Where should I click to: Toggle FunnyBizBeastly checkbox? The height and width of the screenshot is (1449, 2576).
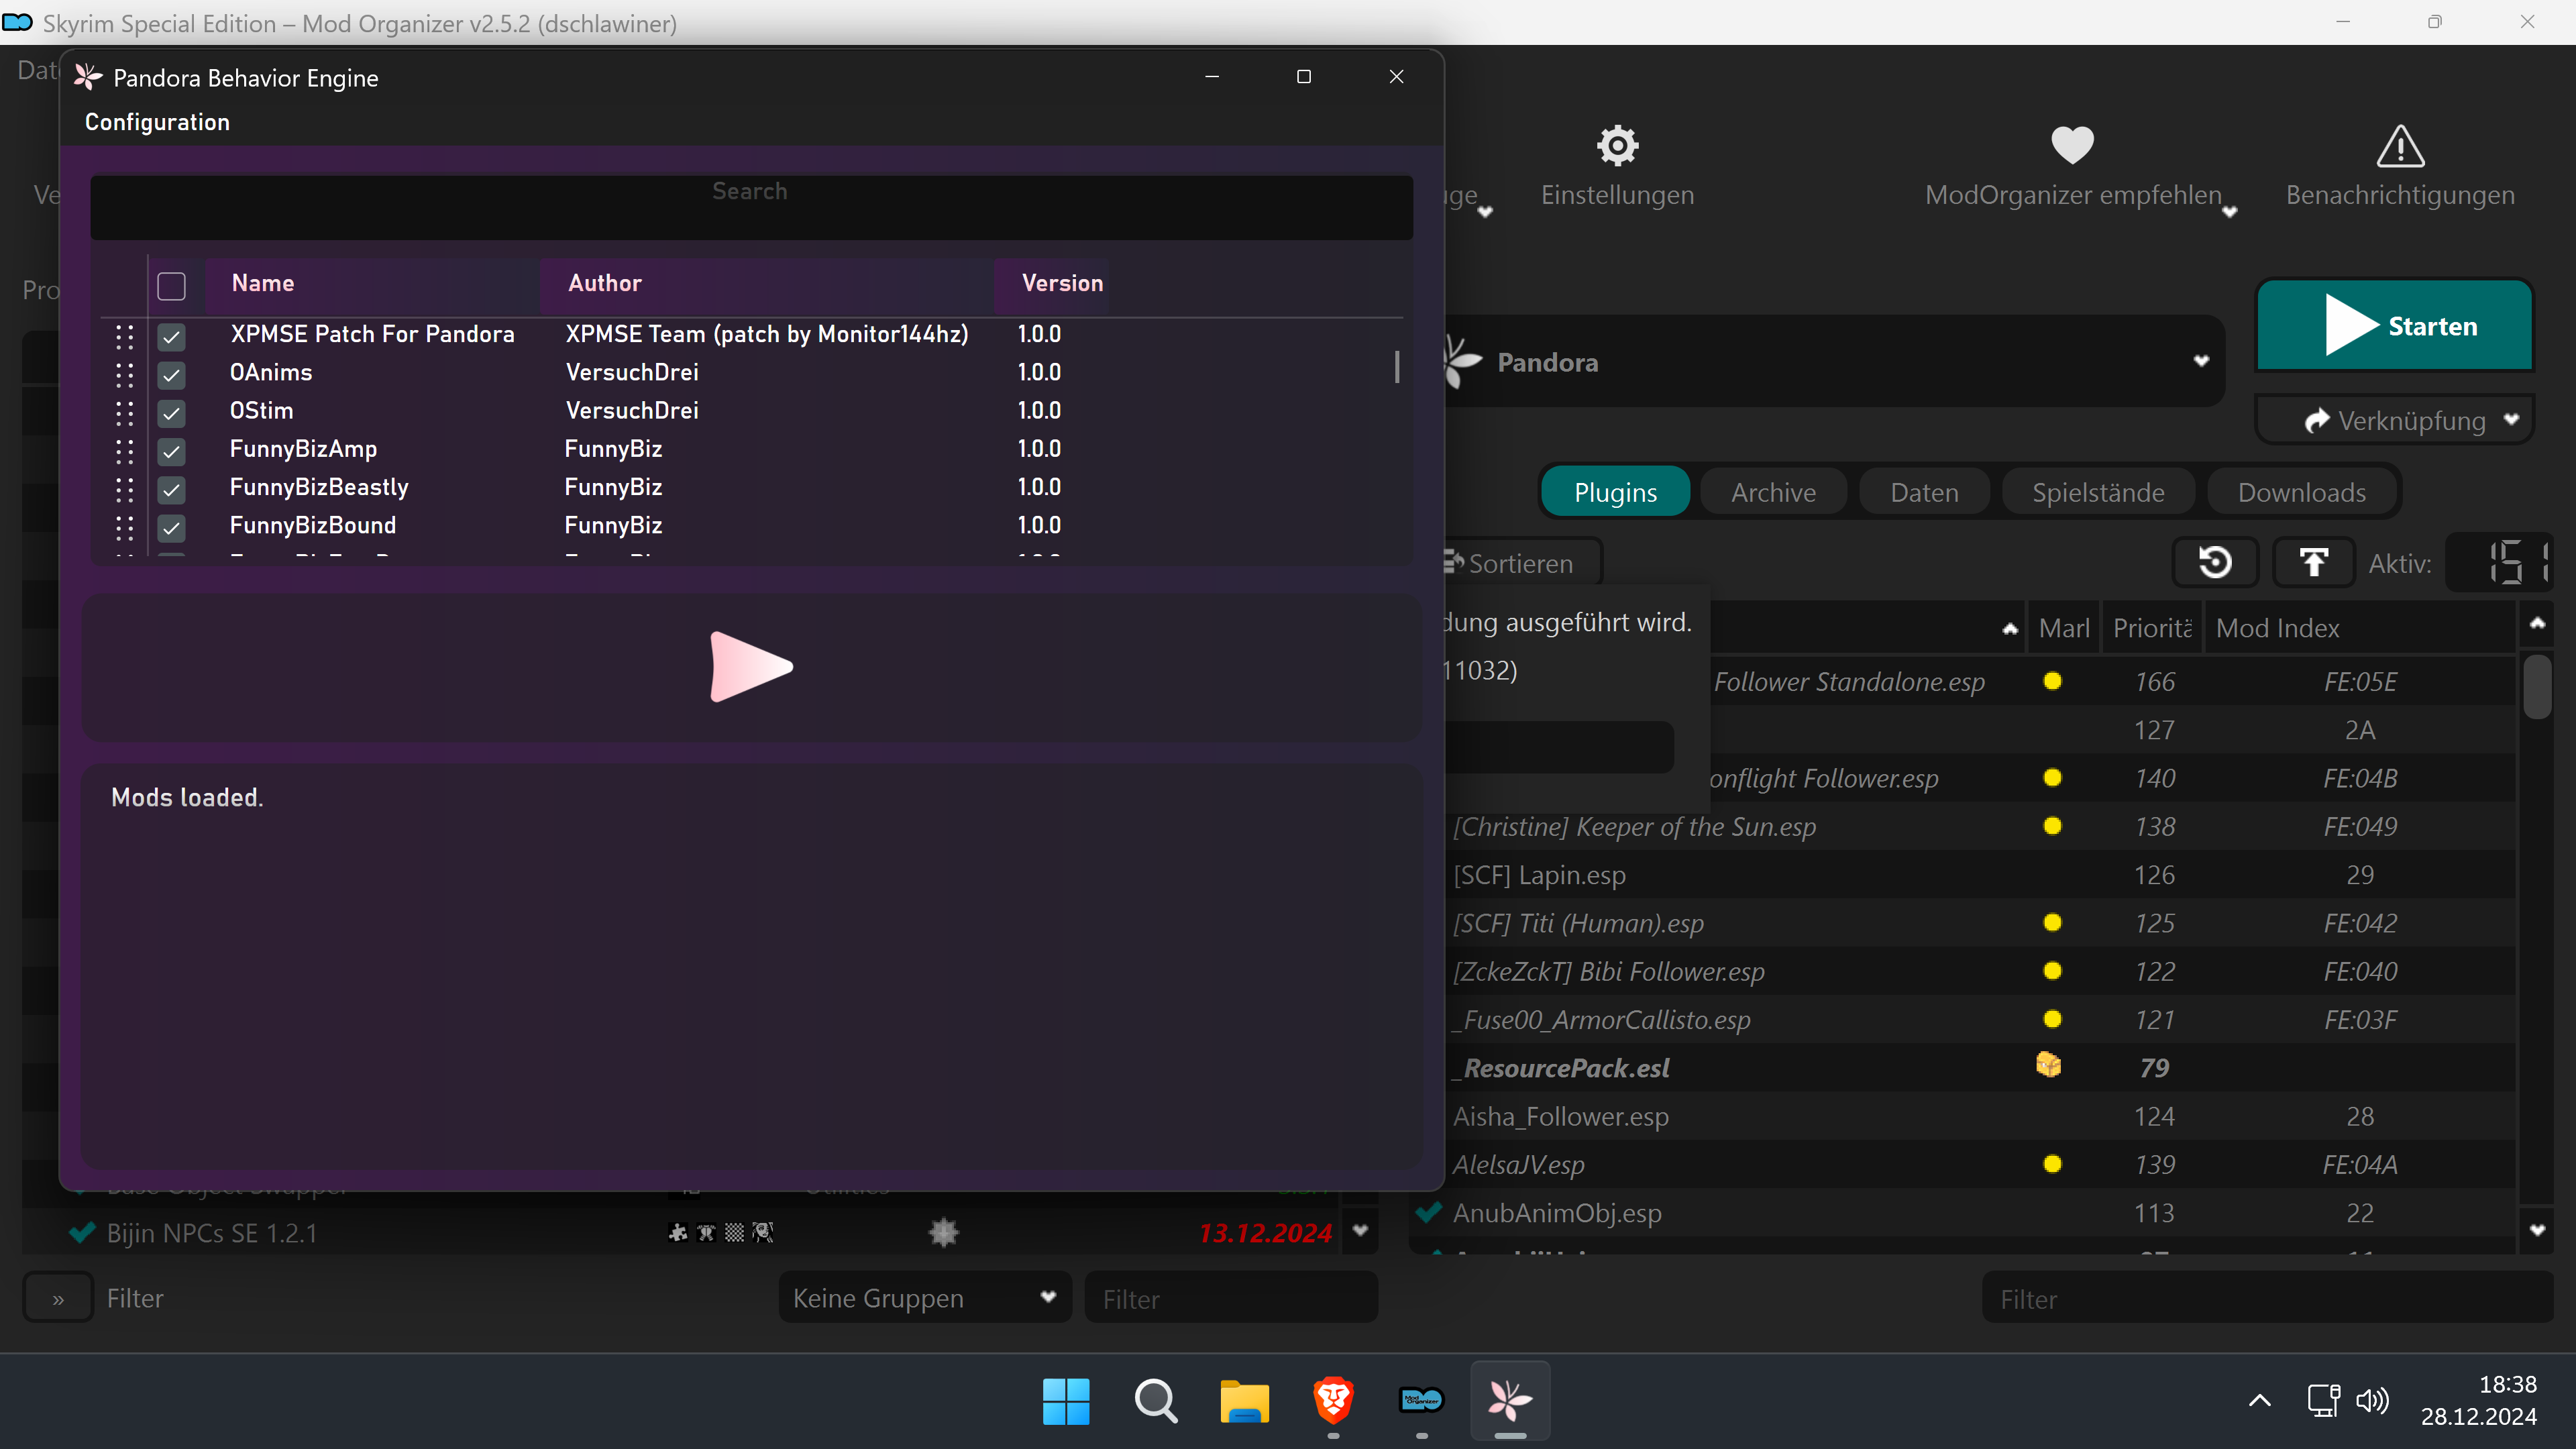point(172,489)
